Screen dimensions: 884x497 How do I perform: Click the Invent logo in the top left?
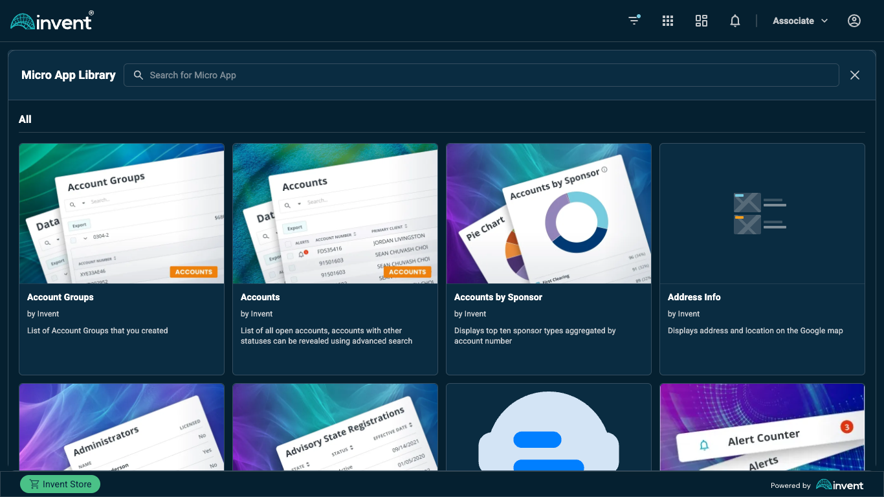(51, 20)
